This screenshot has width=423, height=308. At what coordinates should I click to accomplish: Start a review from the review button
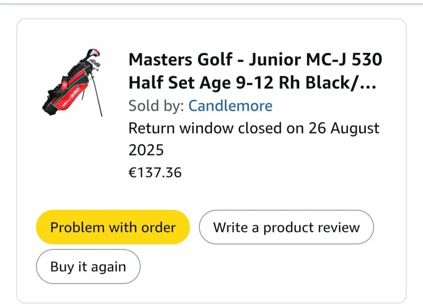(286, 227)
